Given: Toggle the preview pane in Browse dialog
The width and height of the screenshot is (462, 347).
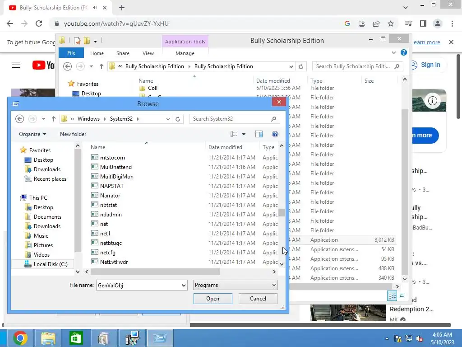Looking at the screenshot, I should [x=259, y=134].
